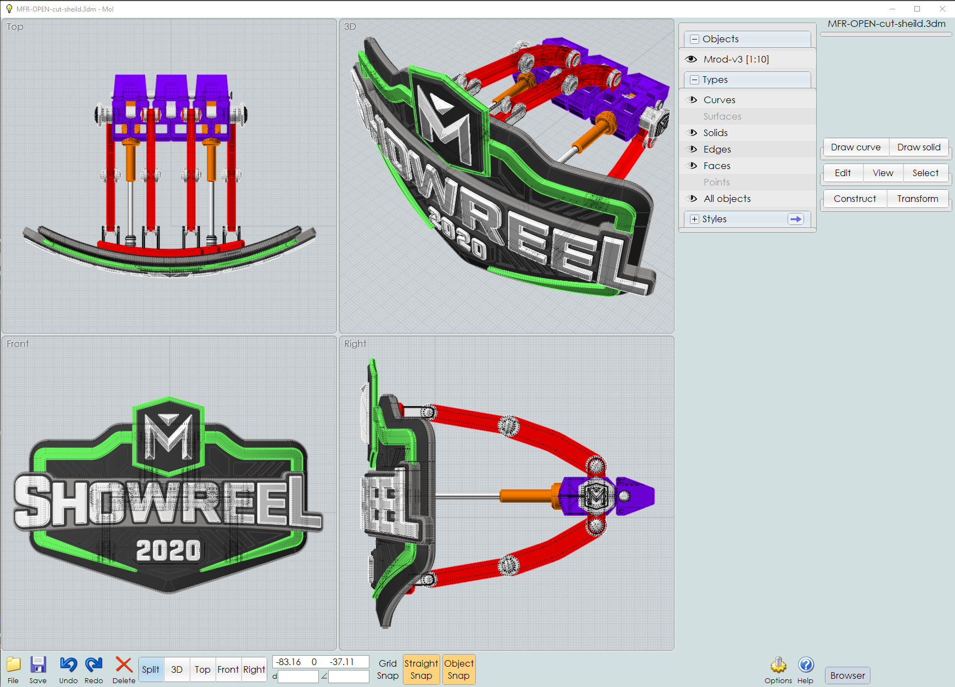Select the Surfaces type row

coord(748,116)
